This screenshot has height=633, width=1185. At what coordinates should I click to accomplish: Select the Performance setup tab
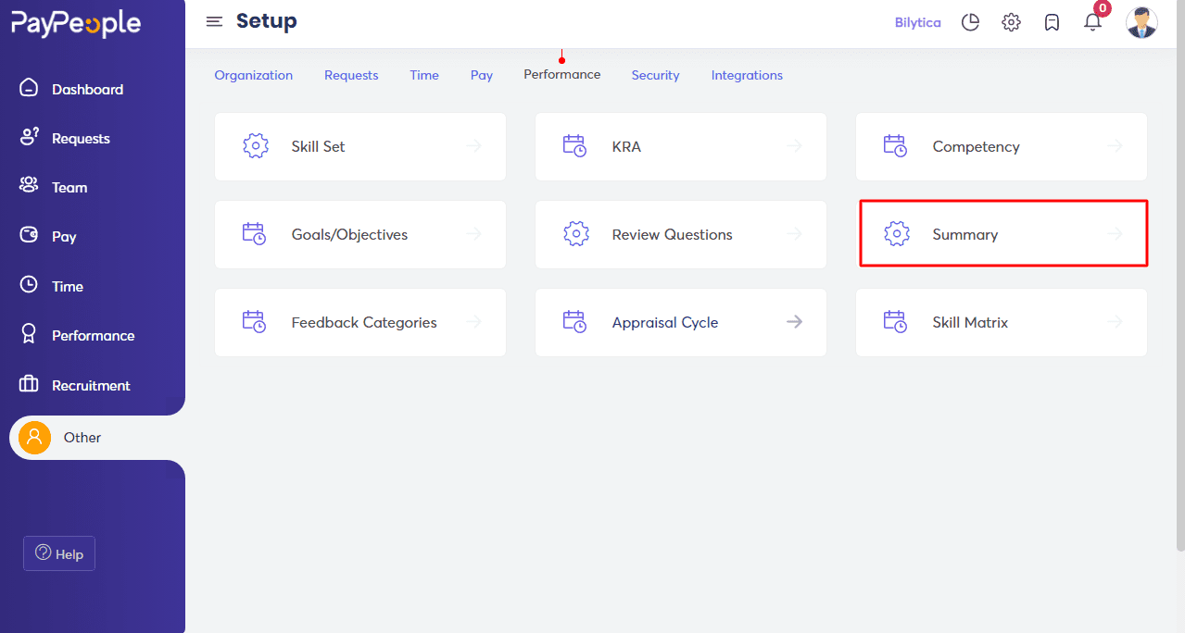562,74
